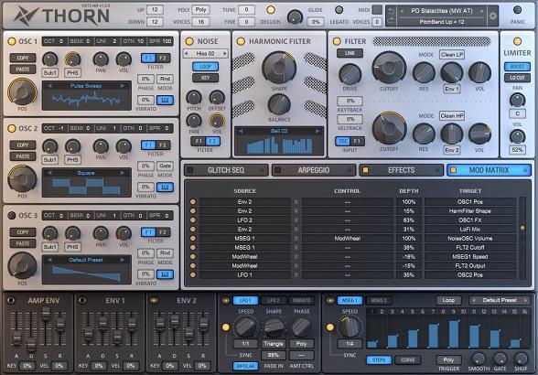This screenshot has height=375, width=538.
Task: Open the Poly mode dropdown
Action: [200, 10]
